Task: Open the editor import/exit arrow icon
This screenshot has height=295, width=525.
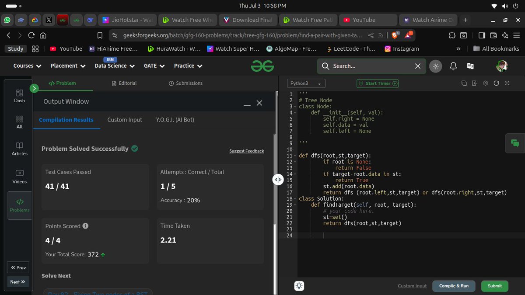Action: pos(475,83)
